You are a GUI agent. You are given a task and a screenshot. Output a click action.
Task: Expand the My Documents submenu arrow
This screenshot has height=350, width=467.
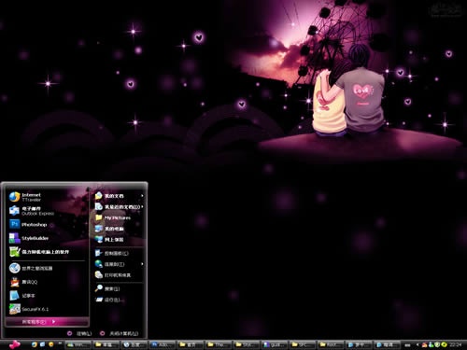point(142,196)
